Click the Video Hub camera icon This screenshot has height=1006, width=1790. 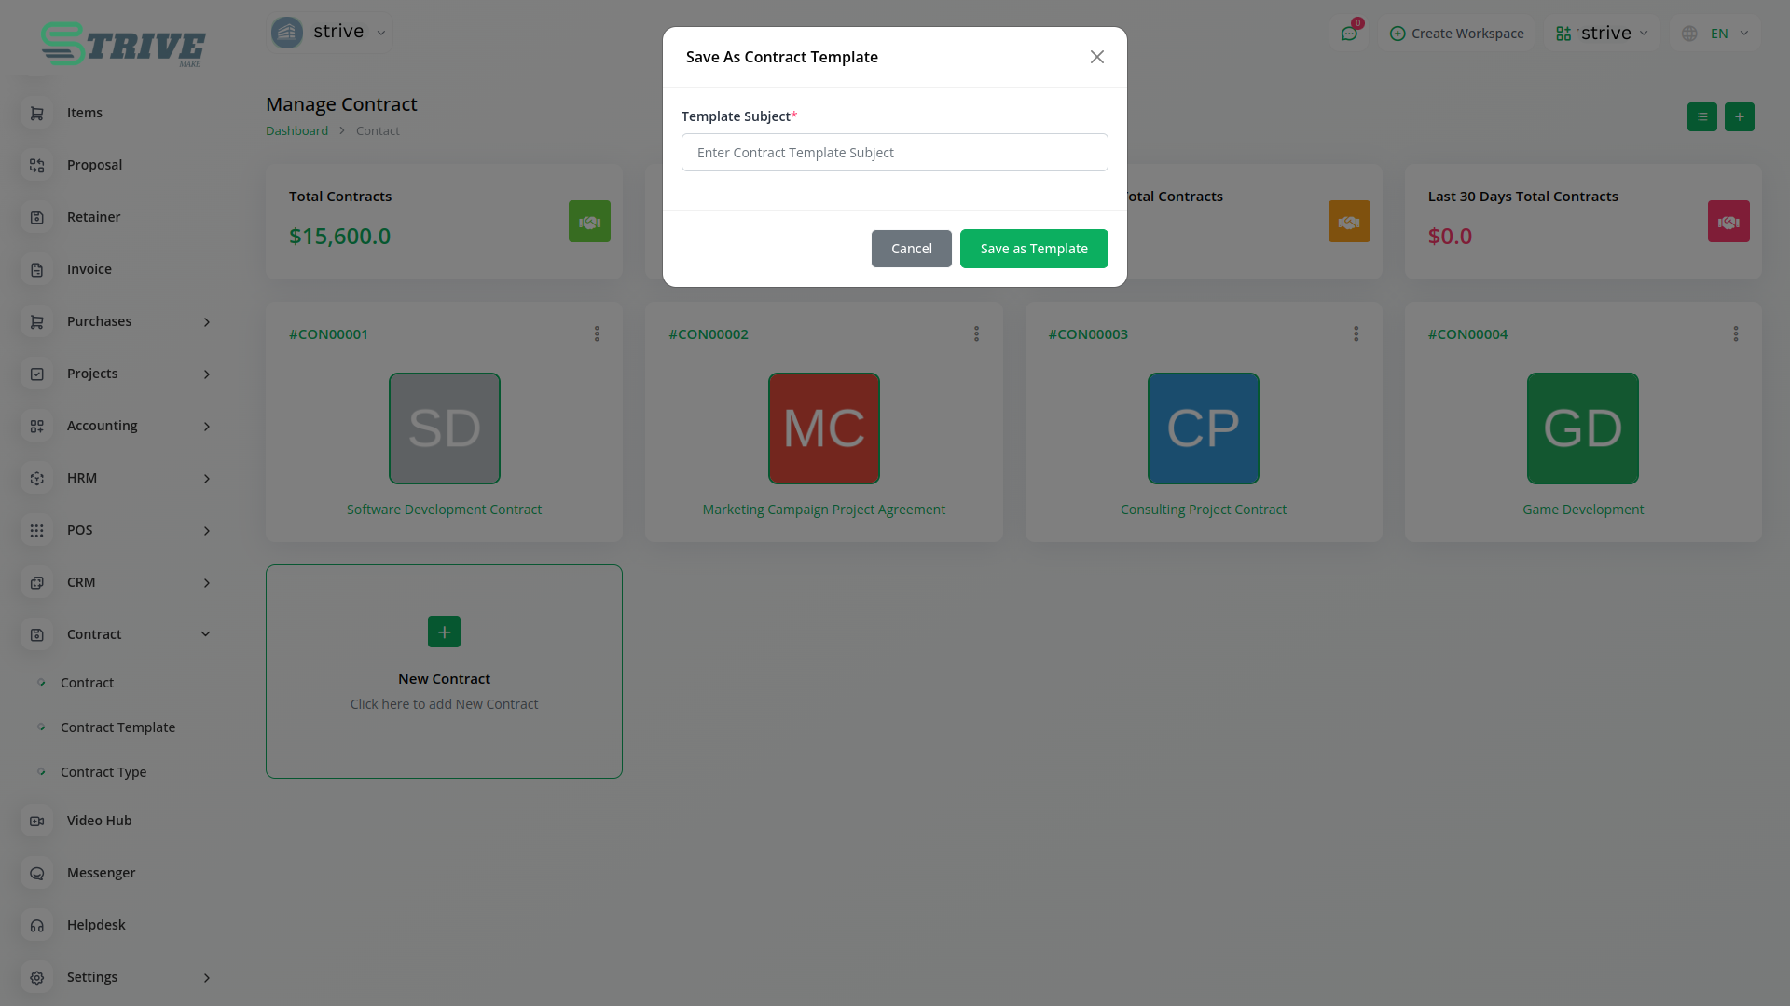37,821
